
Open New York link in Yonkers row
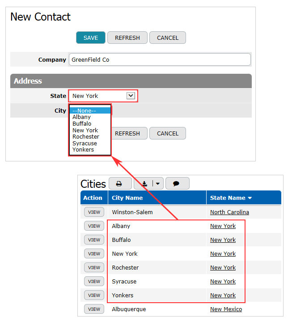(223, 295)
